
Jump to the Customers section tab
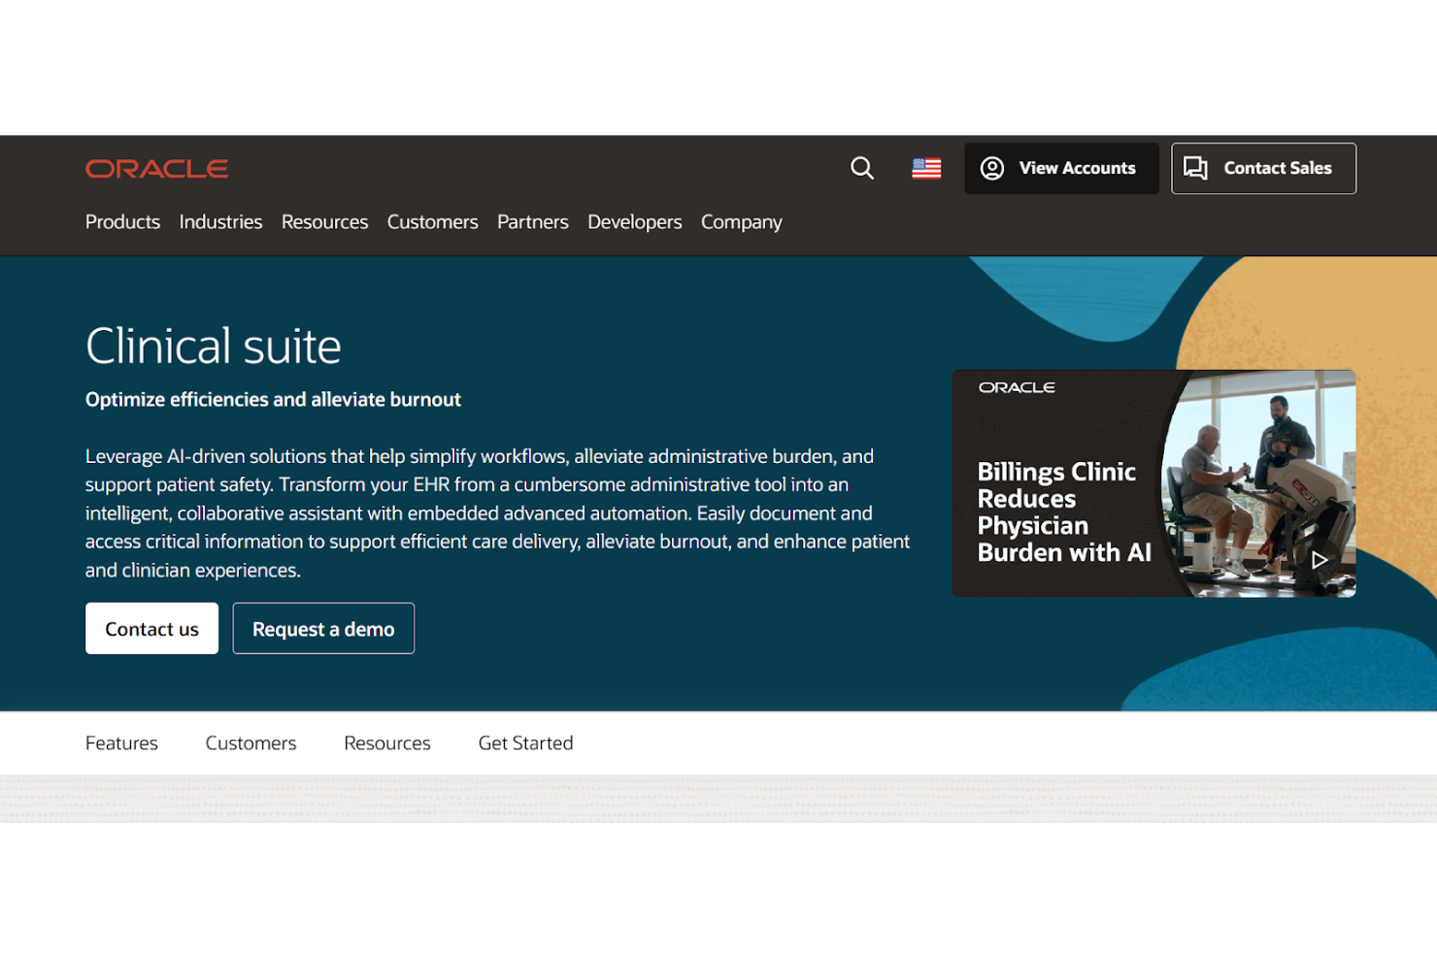click(x=251, y=743)
